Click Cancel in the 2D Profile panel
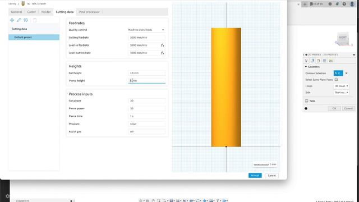 [348, 108]
